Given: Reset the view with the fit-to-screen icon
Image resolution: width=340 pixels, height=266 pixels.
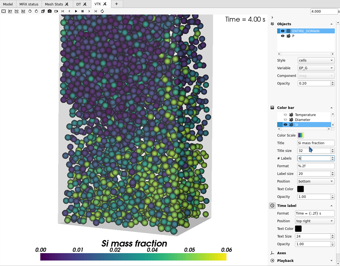Looking at the screenshot, I should (4, 11).
